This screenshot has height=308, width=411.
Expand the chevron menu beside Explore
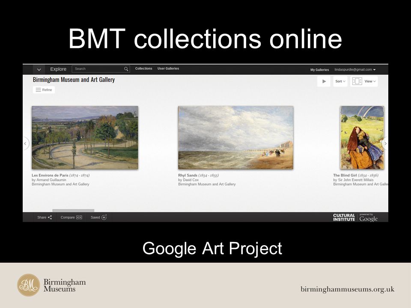39,69
